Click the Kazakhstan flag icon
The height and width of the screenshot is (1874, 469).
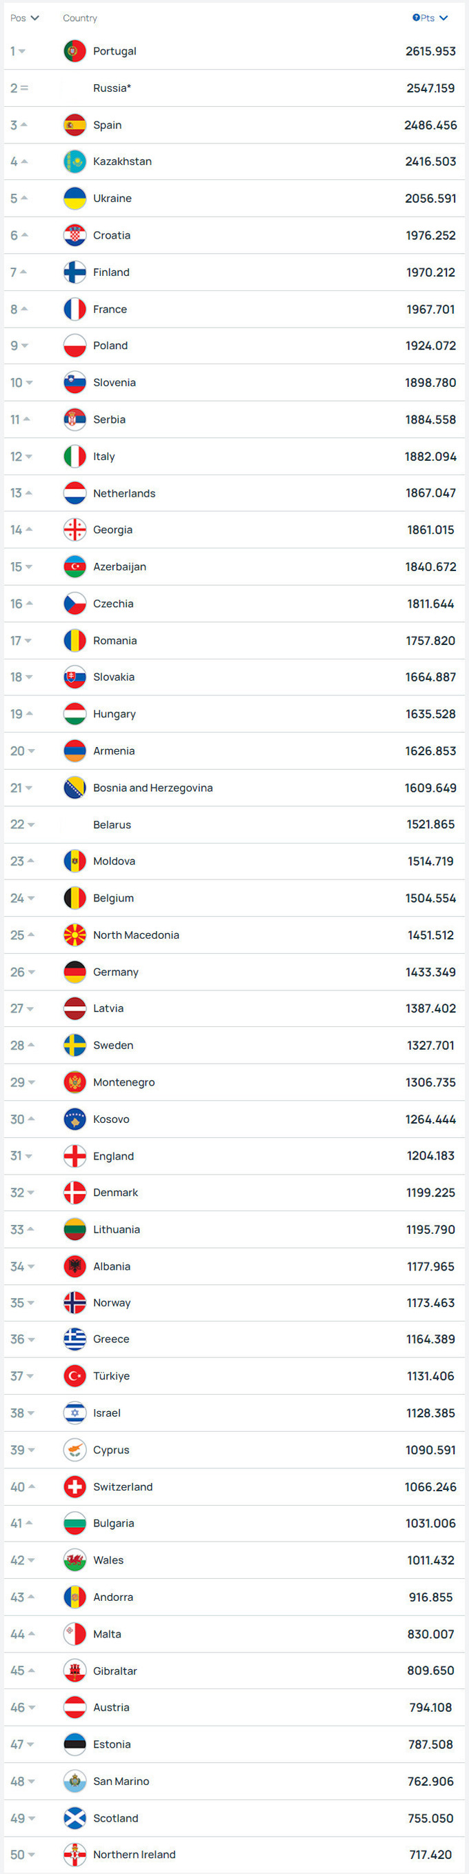[75, 161]
